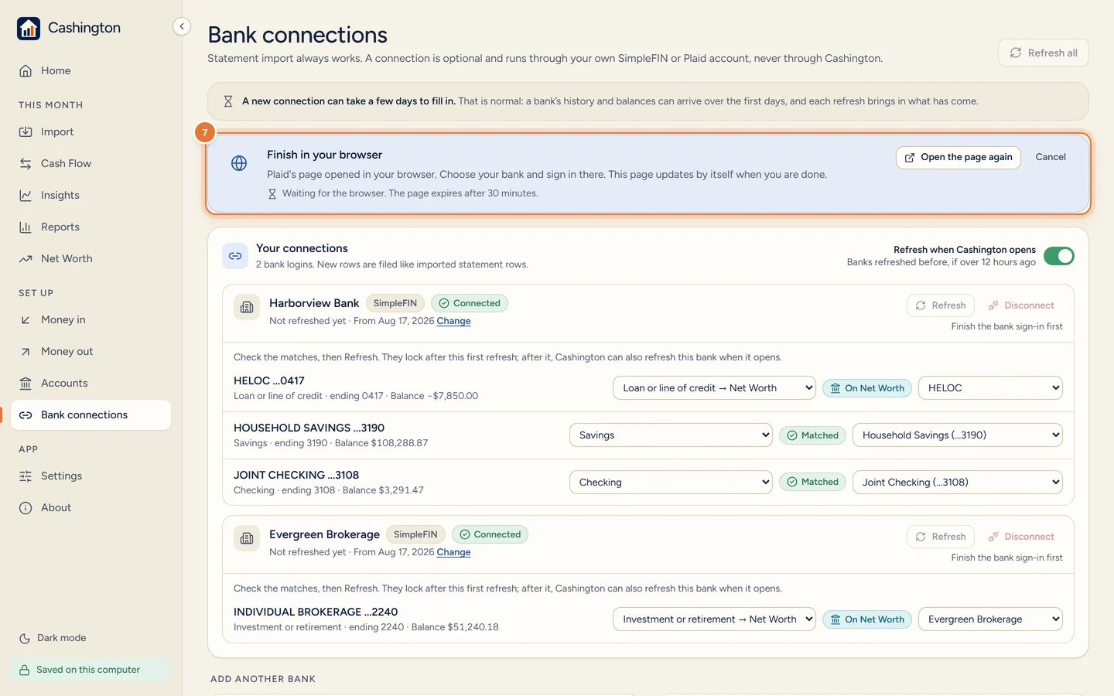
Task: Disconnect Harborview Bank
Action: coord(1021,305)
